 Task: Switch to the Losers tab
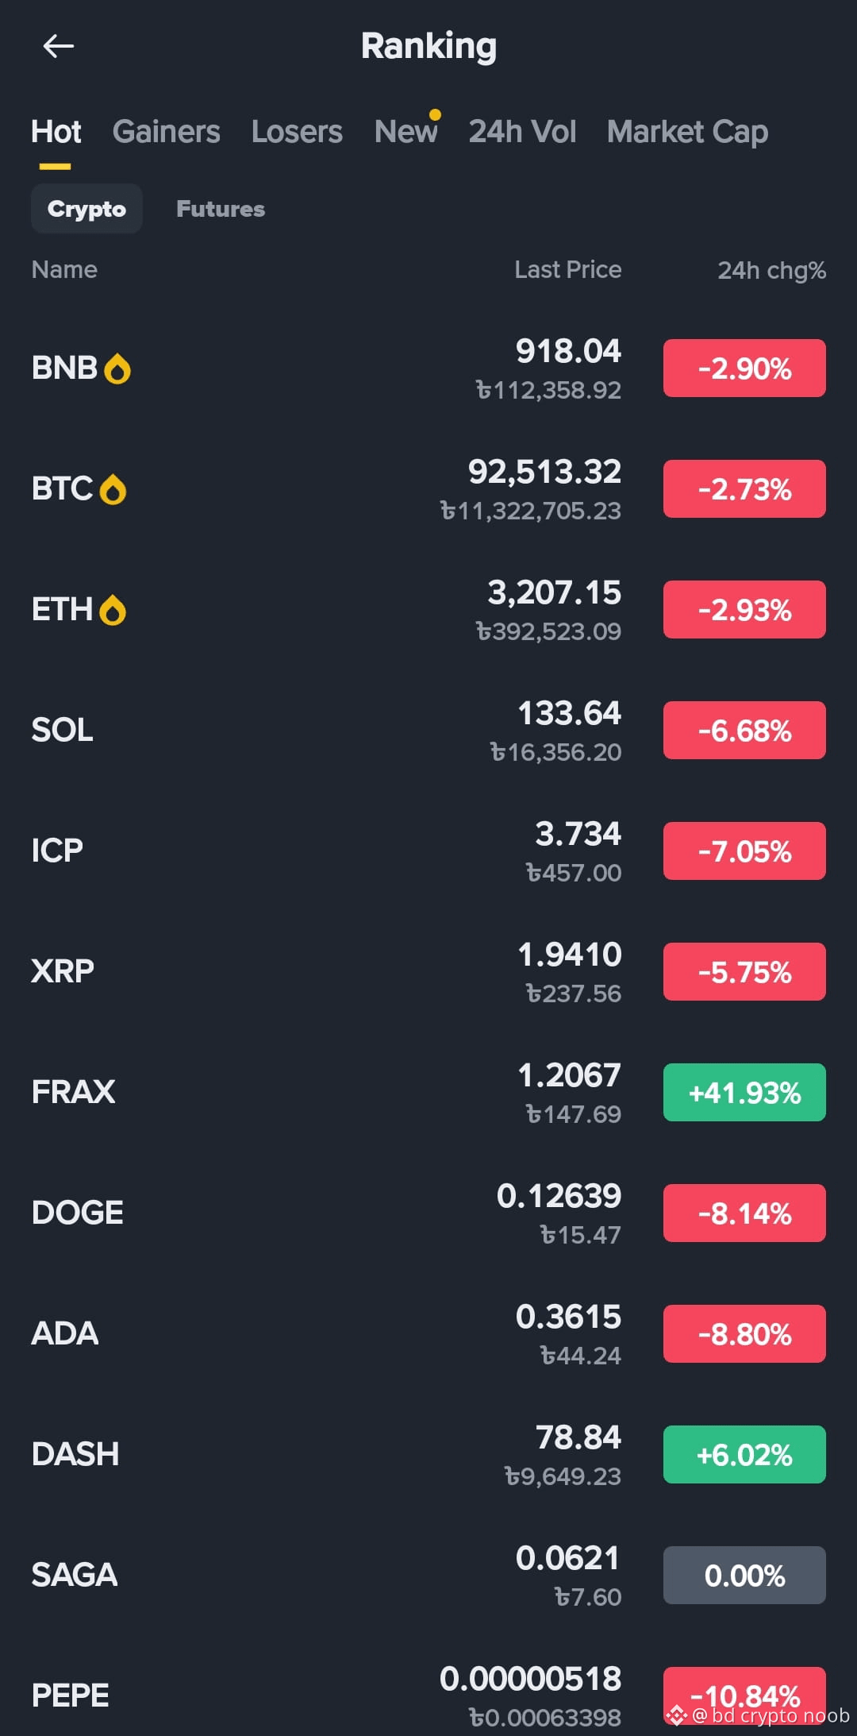pyautogui.click(x=297, y=131)
